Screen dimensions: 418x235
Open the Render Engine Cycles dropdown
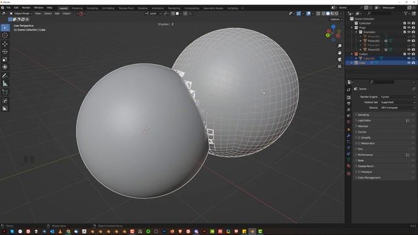point(398,97)
